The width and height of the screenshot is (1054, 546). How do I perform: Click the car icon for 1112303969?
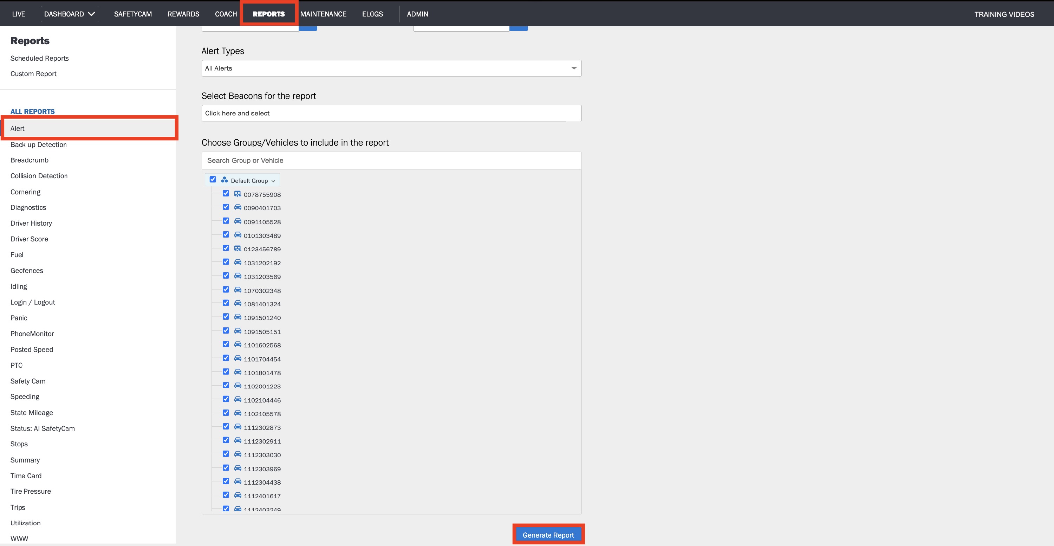pyautogui.click(x=237, y=468)
